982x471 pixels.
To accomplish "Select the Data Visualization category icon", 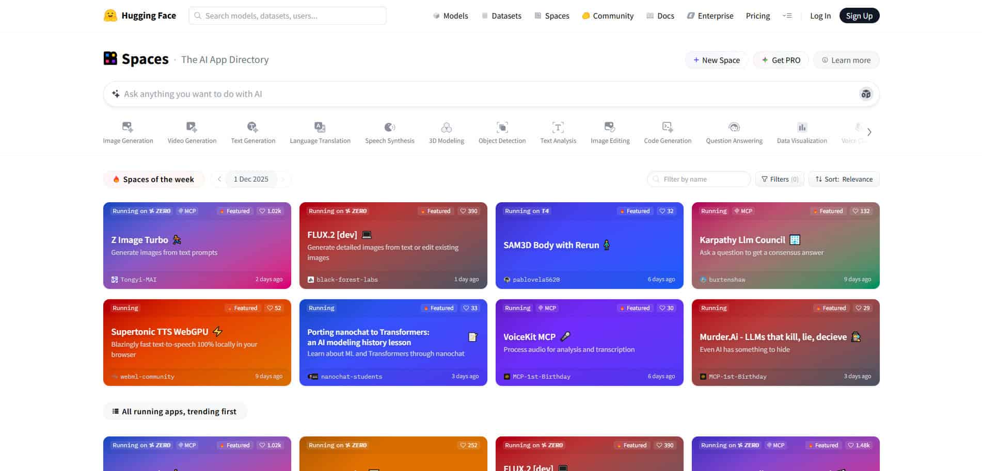I will tap(802, 127).
